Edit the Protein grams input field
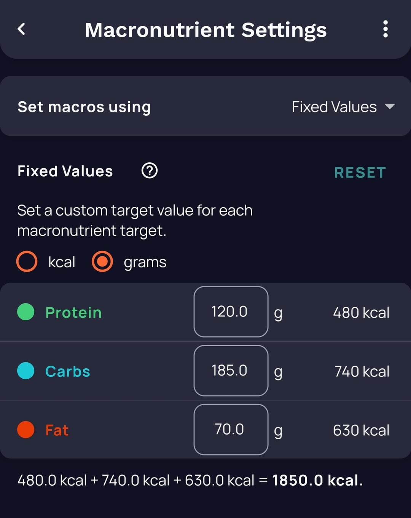 (x=231, y=312)
